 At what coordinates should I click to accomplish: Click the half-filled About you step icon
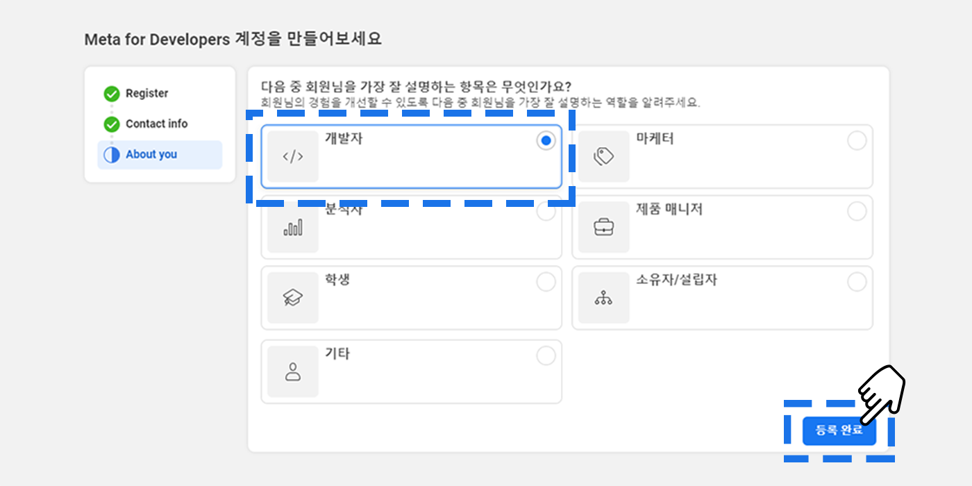pos(112,155)
